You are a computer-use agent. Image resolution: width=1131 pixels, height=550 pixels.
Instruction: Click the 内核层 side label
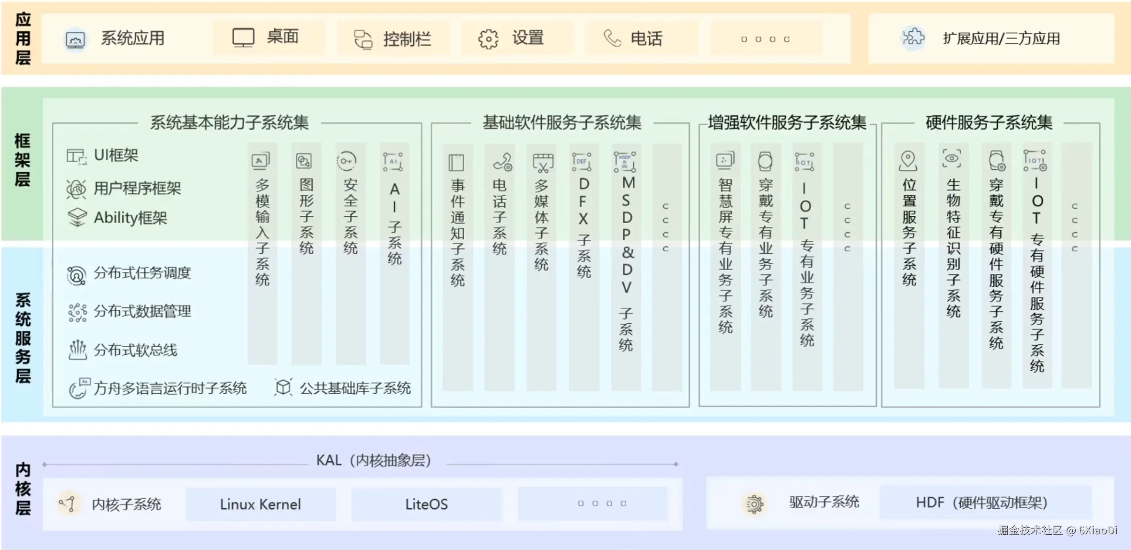point(23,489)
